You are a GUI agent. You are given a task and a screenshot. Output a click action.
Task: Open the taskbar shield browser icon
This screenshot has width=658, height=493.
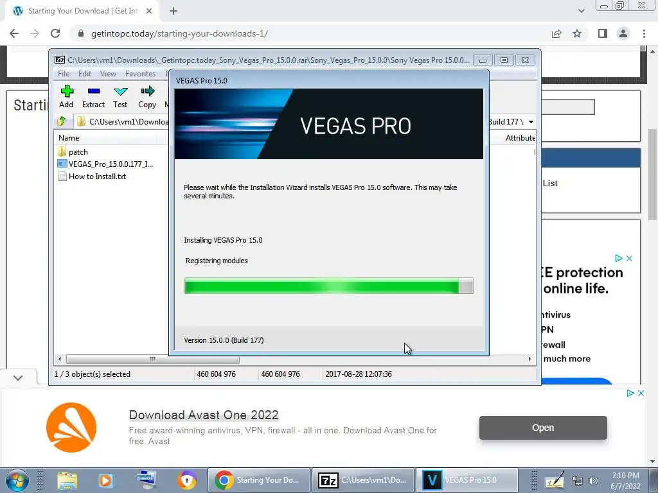[187, 480]
